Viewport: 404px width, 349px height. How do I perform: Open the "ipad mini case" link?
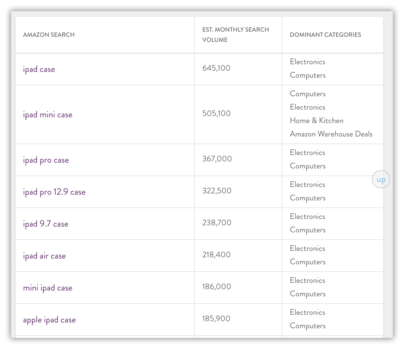pyautogui.click(x=48, y=115)
